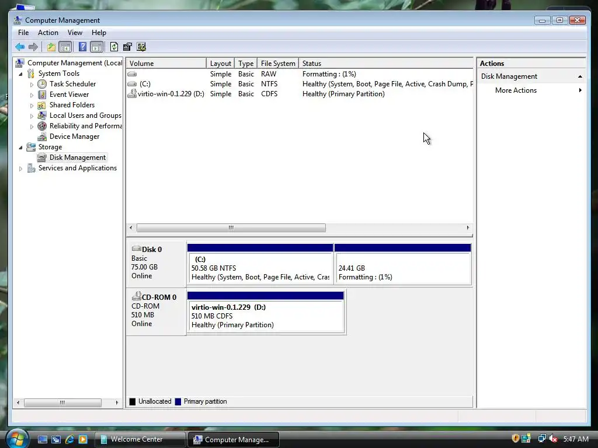Expand the Task Scheduler node arrow
This screenshot has height=448, width=598.
click(x=32, y=85)
